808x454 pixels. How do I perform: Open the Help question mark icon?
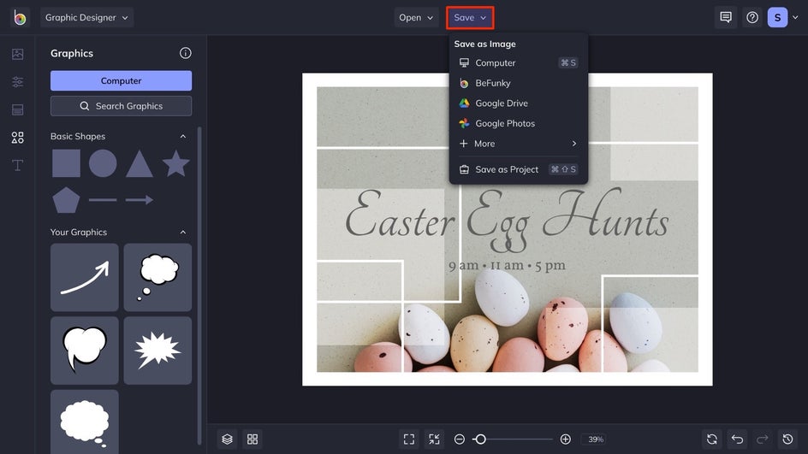tap(752, 17)
